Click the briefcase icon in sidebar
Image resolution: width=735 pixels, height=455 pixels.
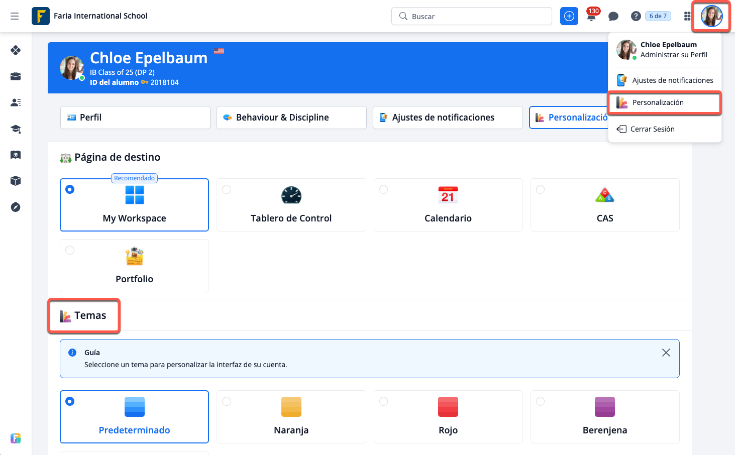[16, 76]
